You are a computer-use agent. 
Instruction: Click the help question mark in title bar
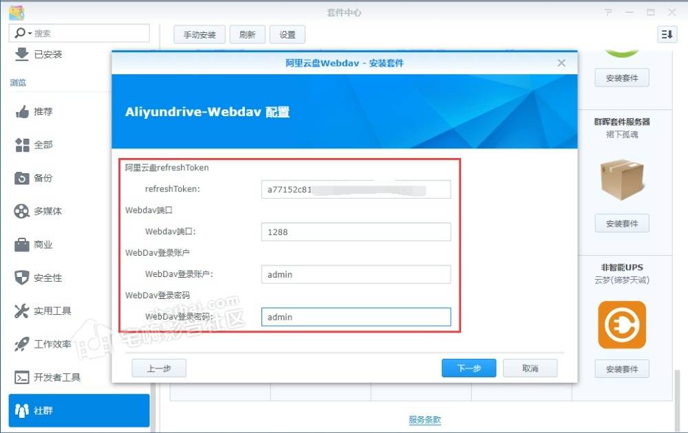click(608, 12)
